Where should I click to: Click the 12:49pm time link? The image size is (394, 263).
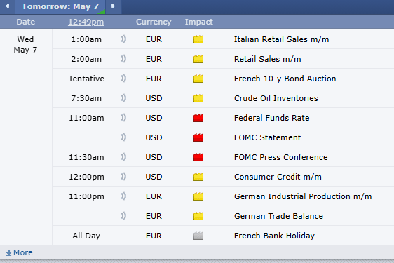coord(86,22)
